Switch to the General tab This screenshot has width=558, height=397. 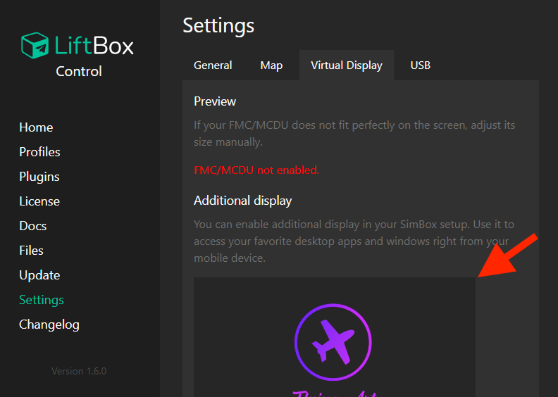(x=213, y=65)
